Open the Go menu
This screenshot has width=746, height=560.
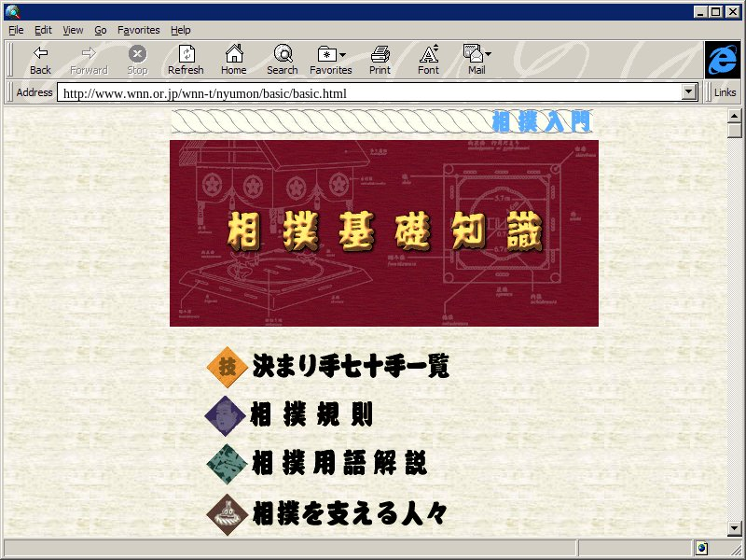click(100, 30)
